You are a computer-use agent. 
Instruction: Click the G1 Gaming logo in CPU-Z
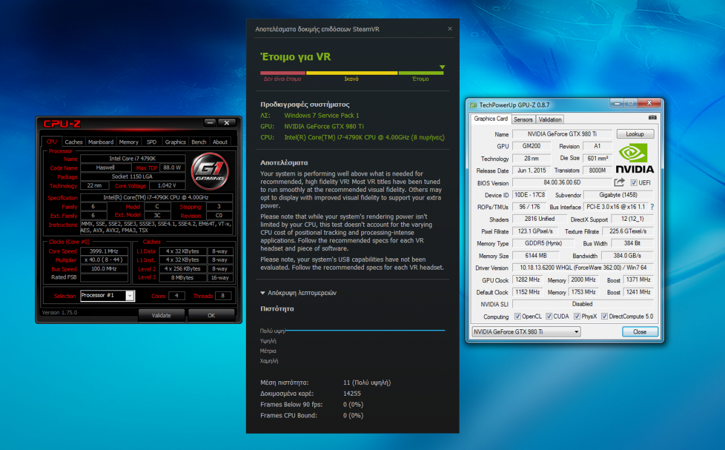point(209,171)
